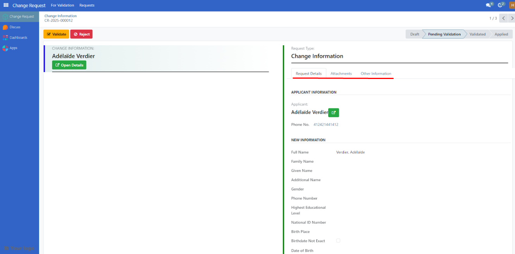This screenshot has height=254, width=515.
Task: Open the apps grid menu
Action: [5, 5]
